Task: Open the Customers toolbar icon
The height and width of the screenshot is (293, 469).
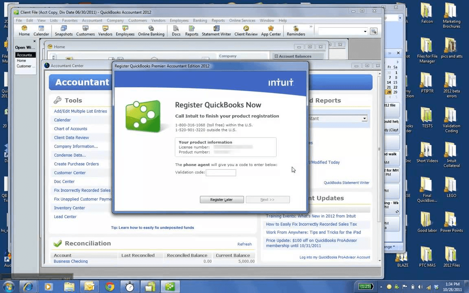Action: click(x=85, y=31)
